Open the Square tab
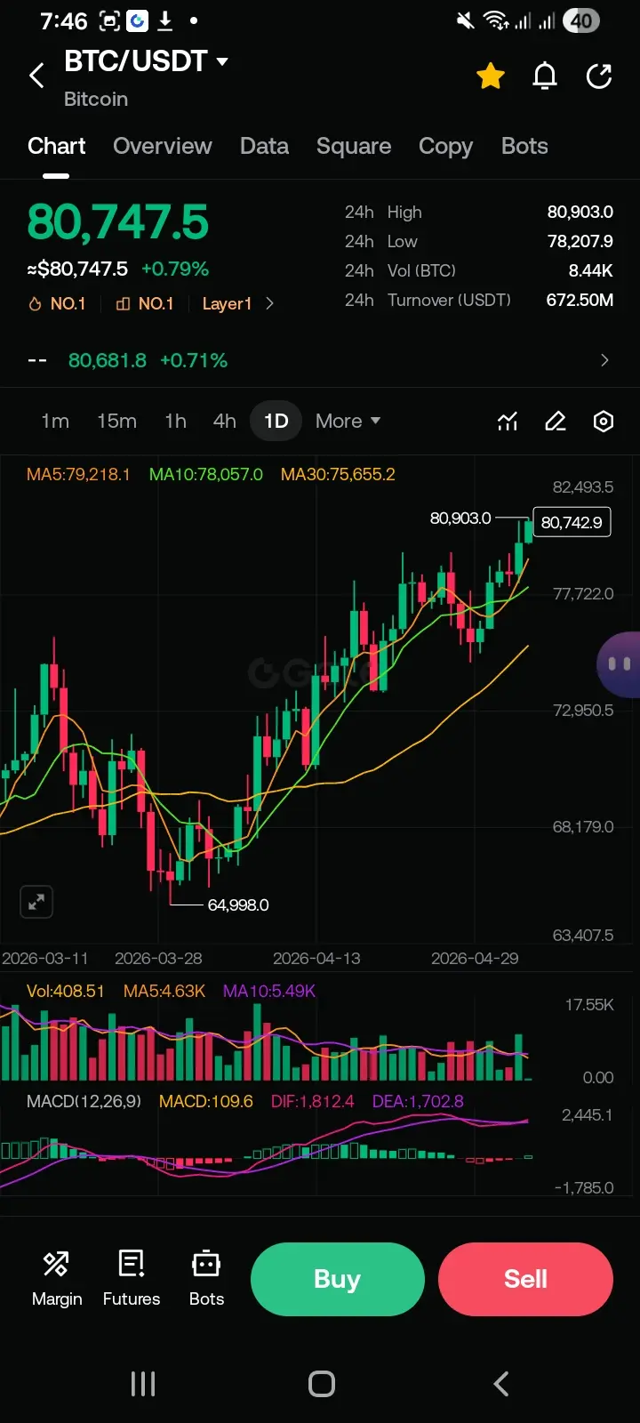640x1423 pixels. pyautogui.click(x=354, y=146)
